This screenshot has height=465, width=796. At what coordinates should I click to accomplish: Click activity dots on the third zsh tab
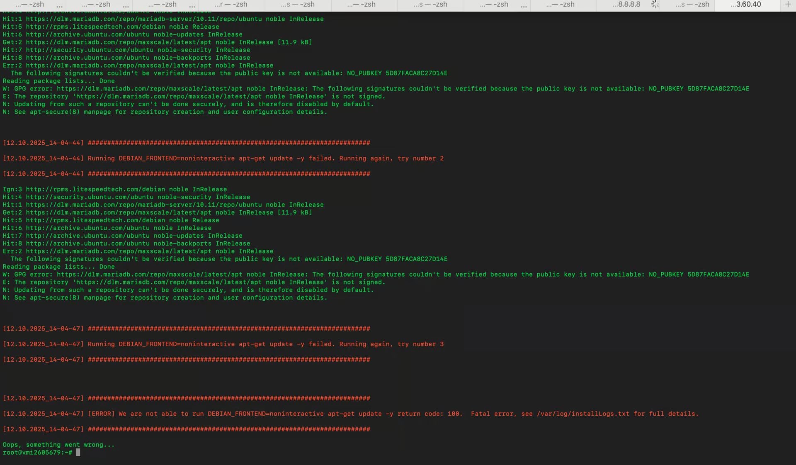click(192, 6)
